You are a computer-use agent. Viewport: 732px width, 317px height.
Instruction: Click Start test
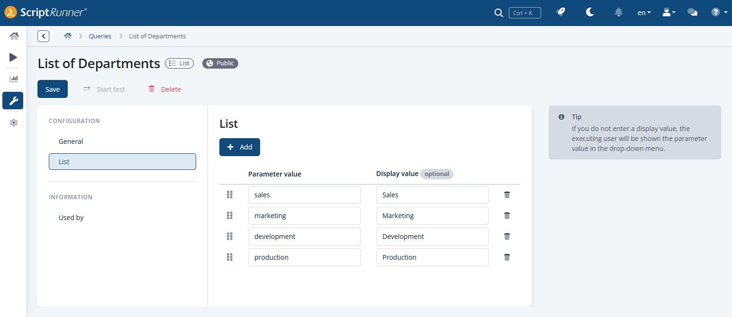click(x=104, y=89)
